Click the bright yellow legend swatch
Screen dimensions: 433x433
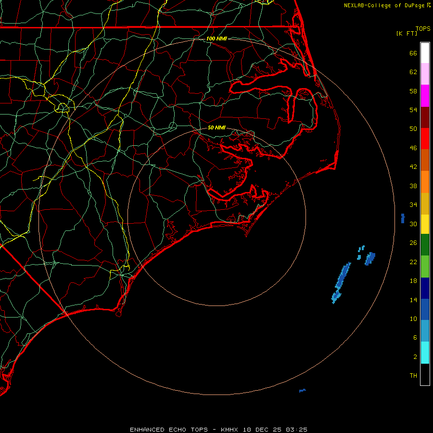coord(425,224)
